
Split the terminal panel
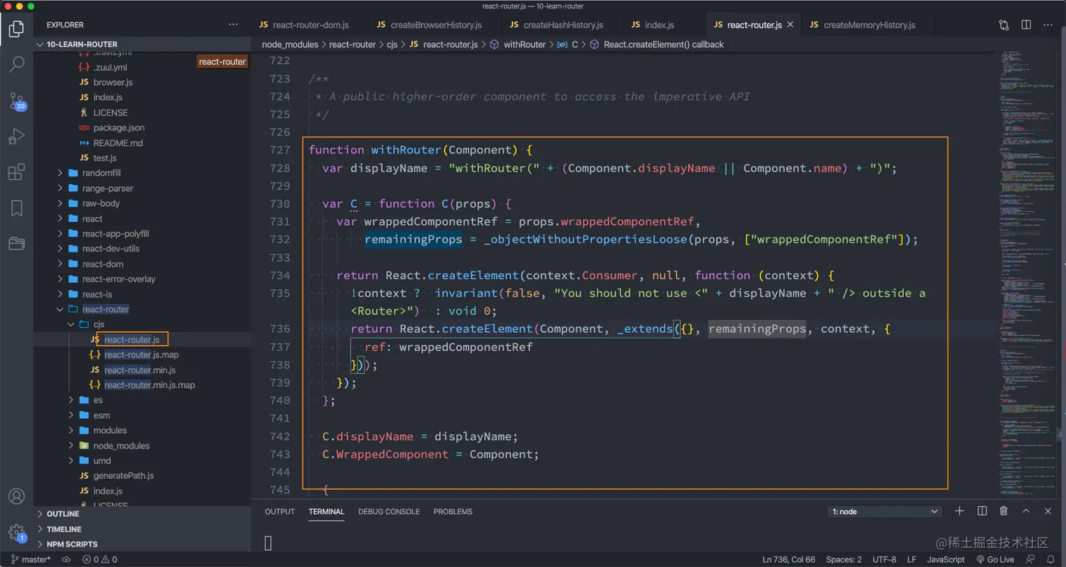click(982, 511)
